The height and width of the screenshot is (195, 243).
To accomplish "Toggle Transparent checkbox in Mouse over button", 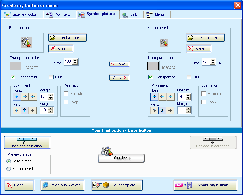I will pyautogui.click(x=151, y=77).
